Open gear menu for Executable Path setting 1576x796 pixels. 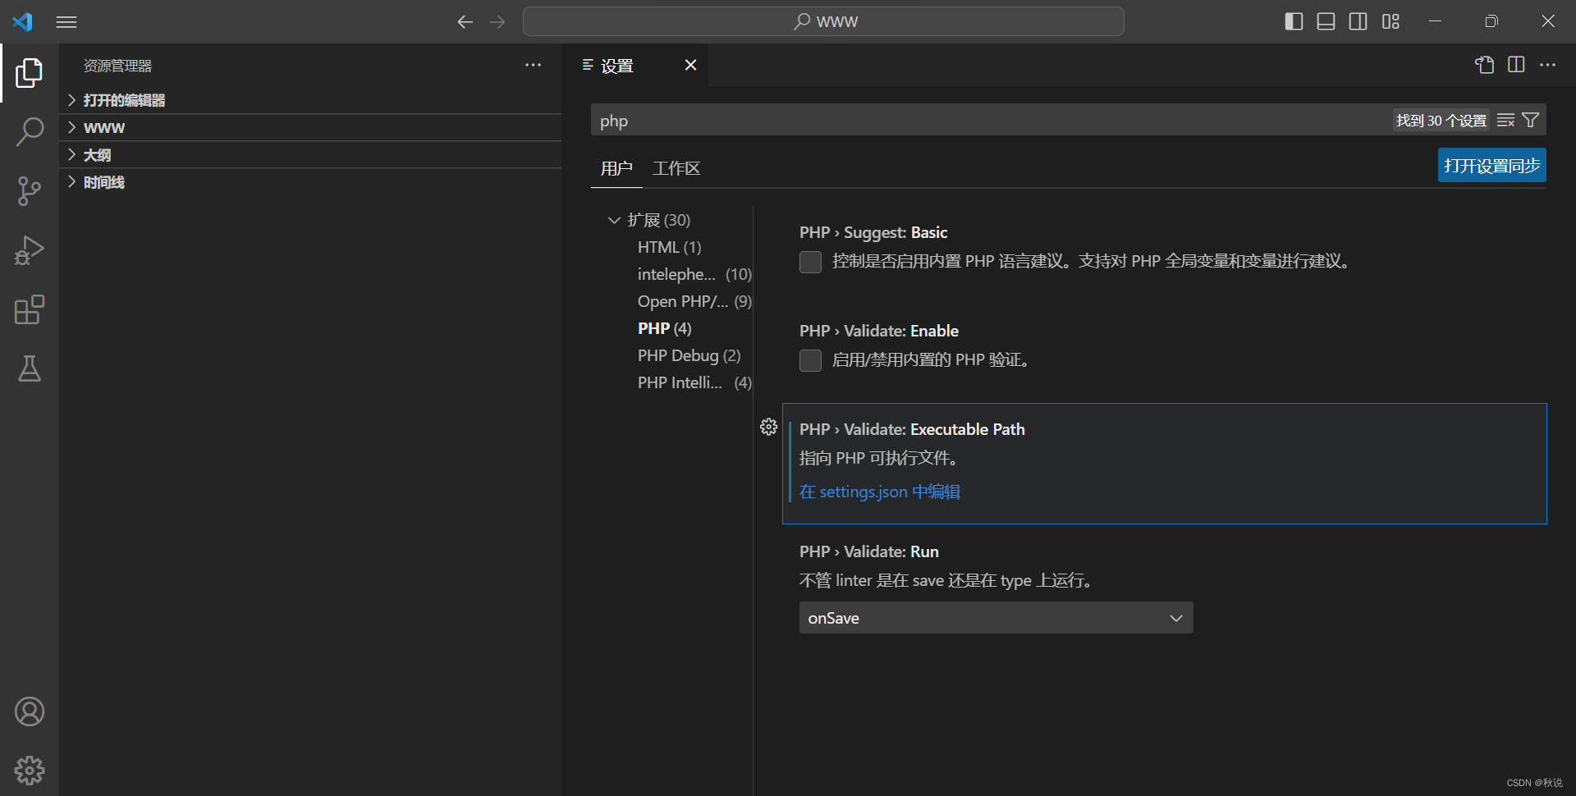point(768,427)
